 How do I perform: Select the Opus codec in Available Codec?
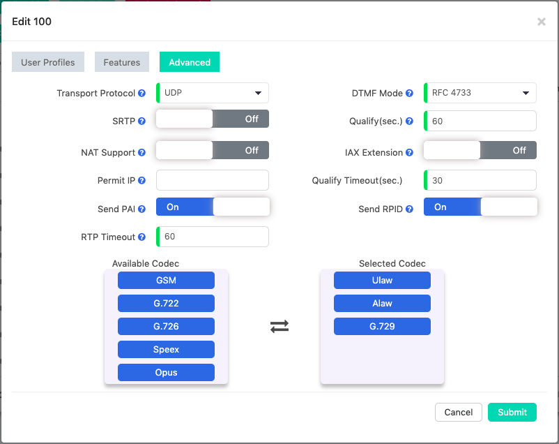[x=166, y=372]
